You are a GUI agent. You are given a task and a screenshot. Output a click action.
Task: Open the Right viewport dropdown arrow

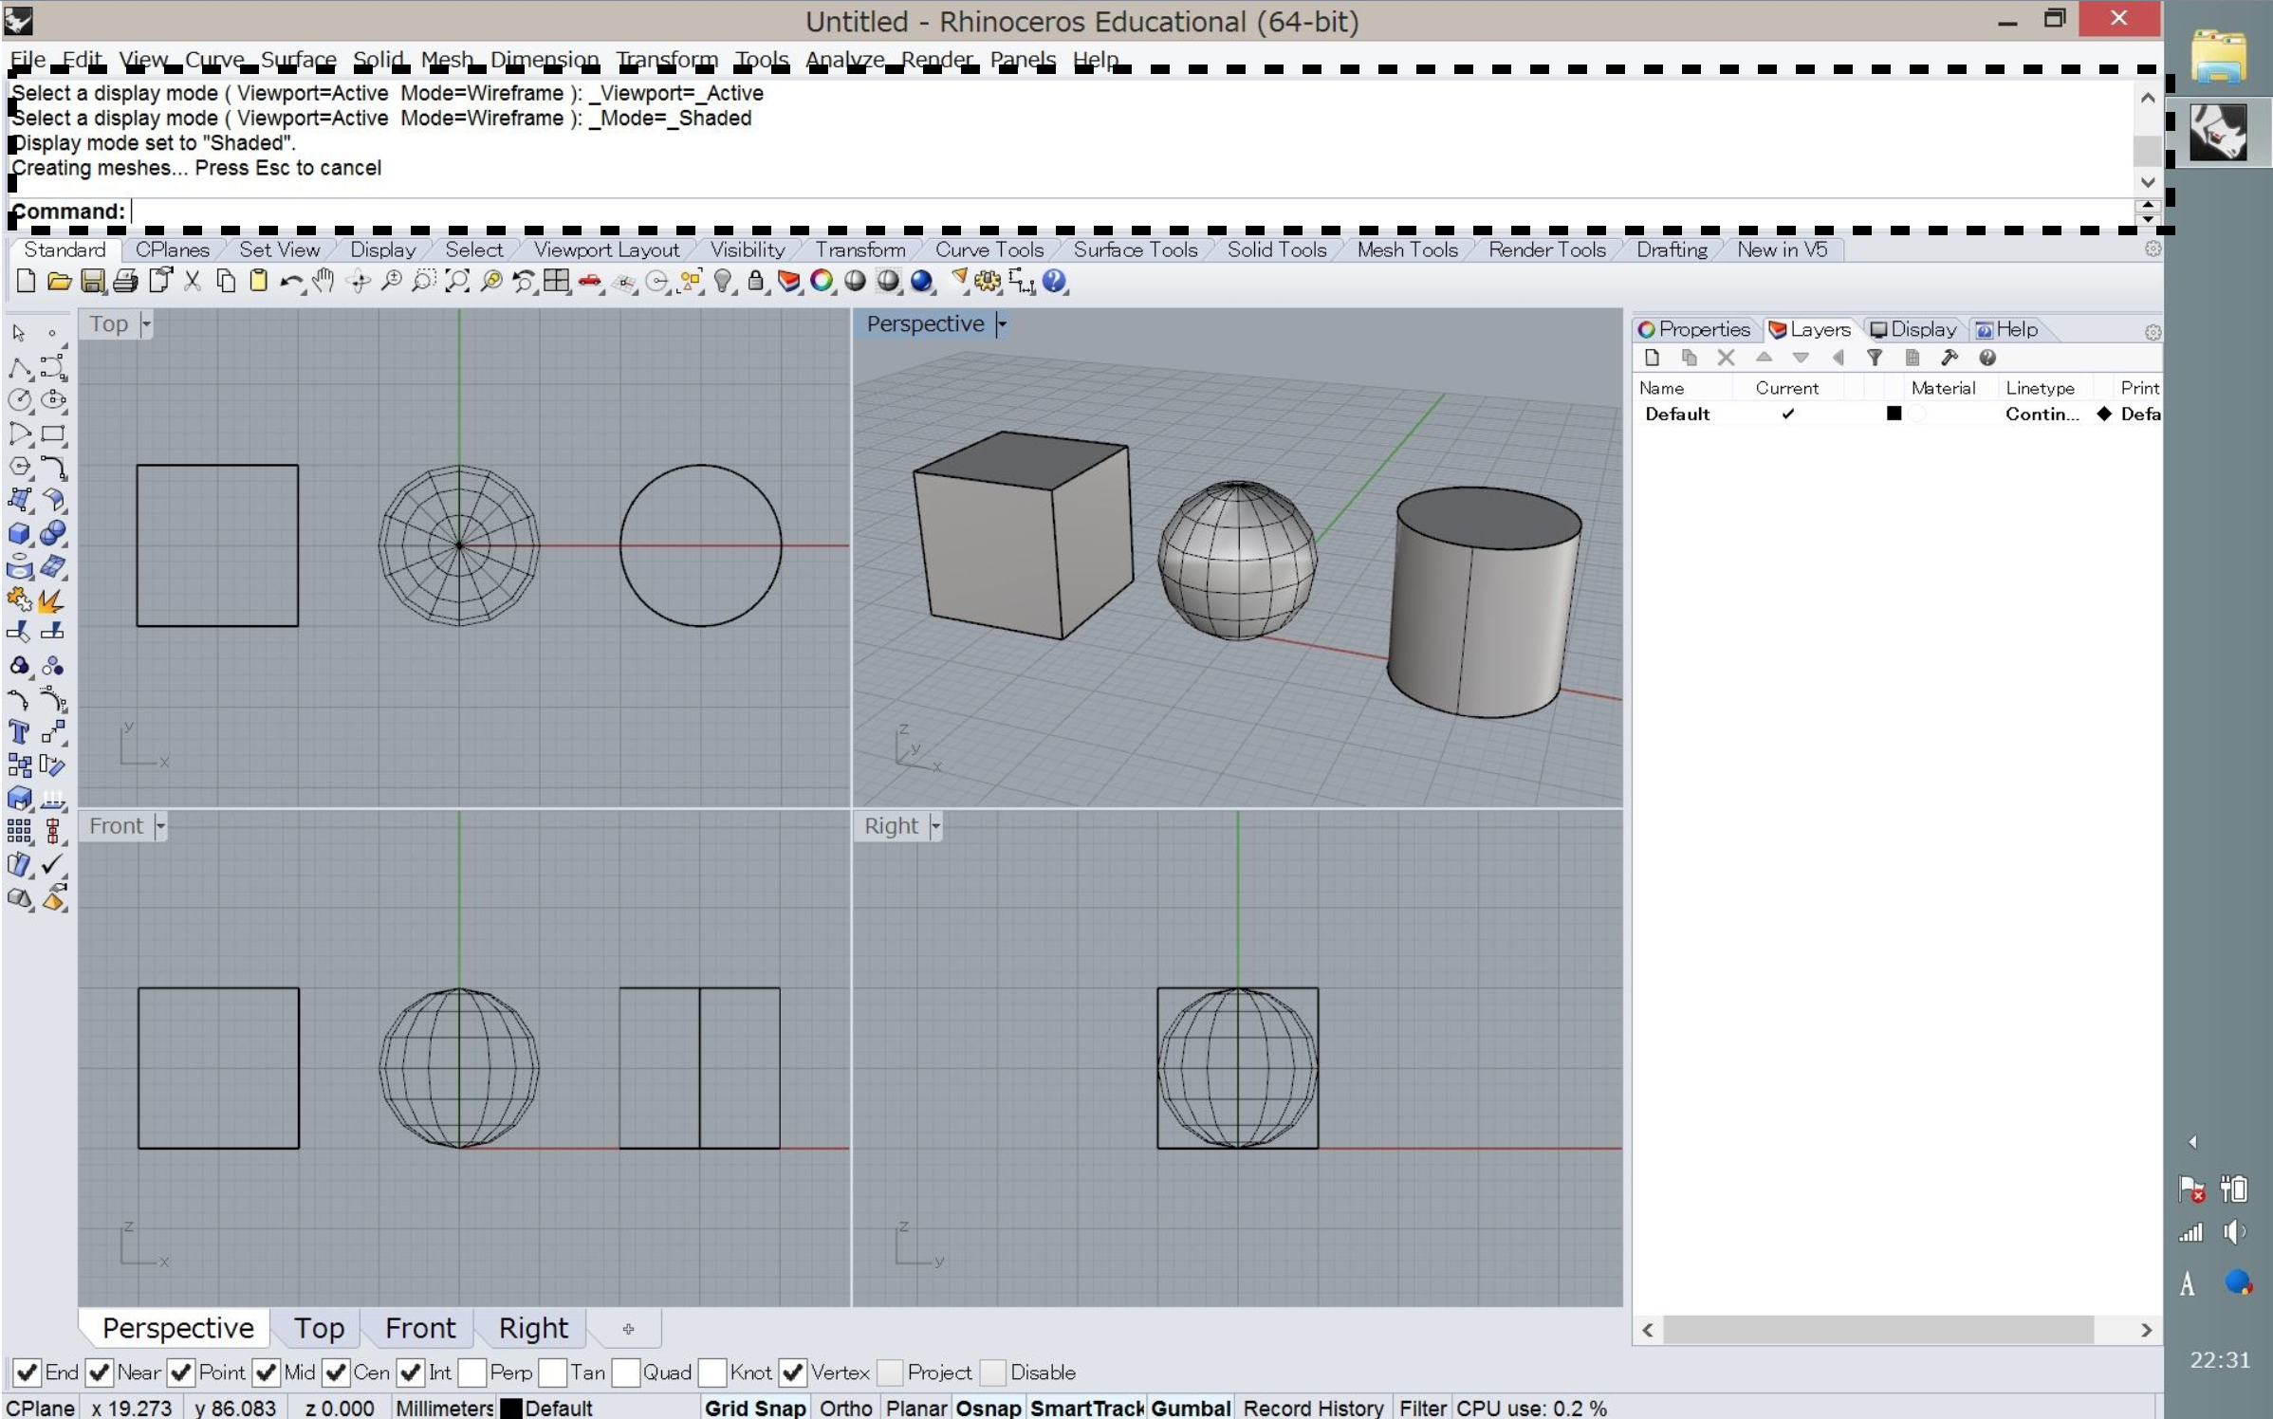(935, 826)
